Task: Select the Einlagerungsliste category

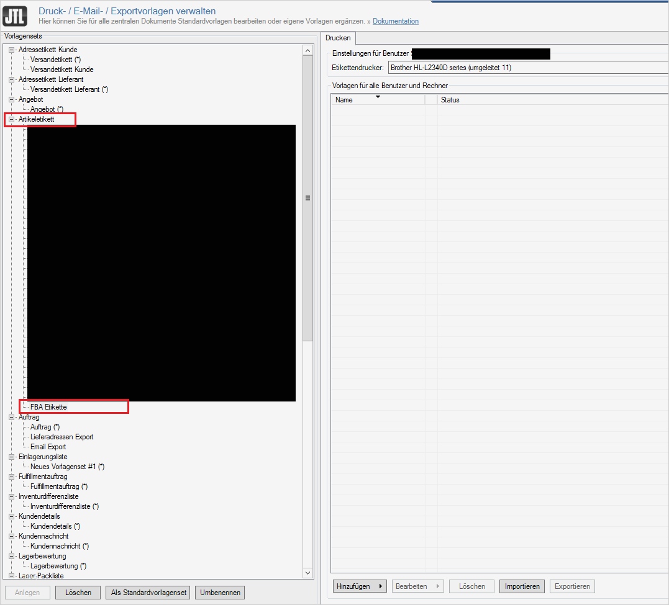Action: pos(43,457)
